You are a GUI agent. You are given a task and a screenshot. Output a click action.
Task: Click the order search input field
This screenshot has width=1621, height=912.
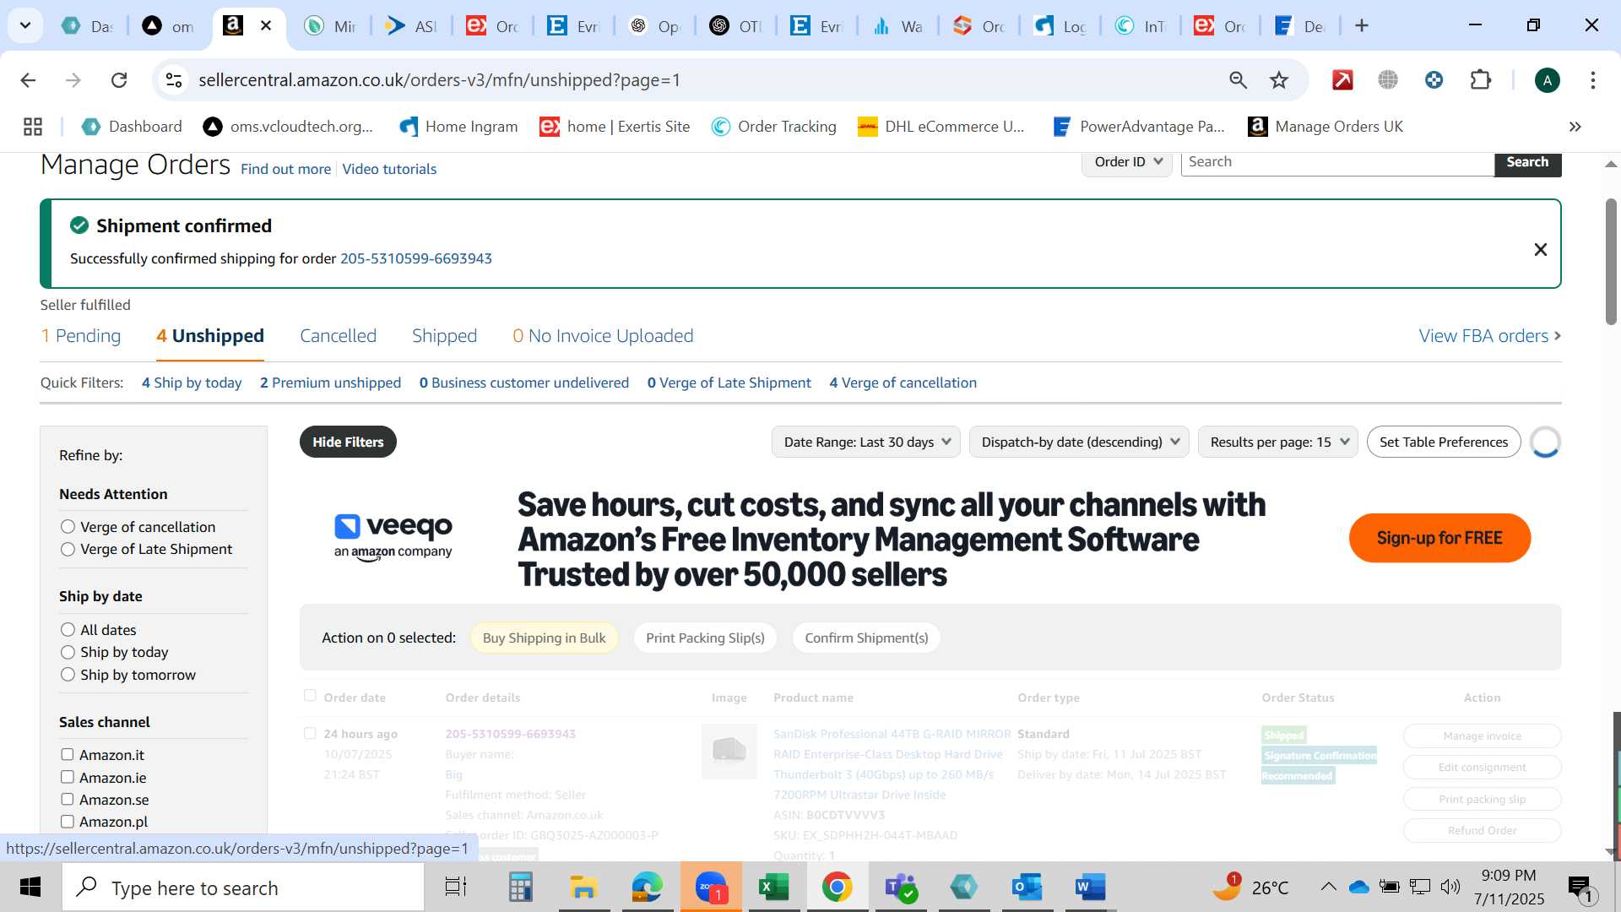[1337, 162]
